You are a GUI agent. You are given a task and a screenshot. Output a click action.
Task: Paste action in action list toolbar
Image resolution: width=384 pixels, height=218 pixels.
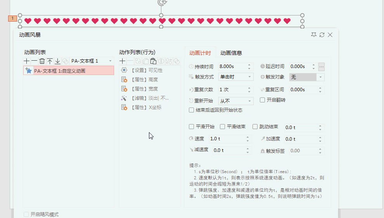coord(153,61)
